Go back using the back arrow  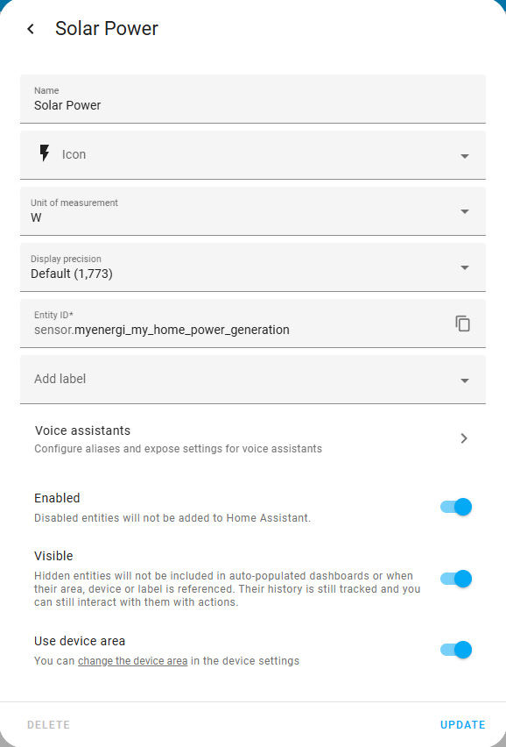(x=31, y=29)
